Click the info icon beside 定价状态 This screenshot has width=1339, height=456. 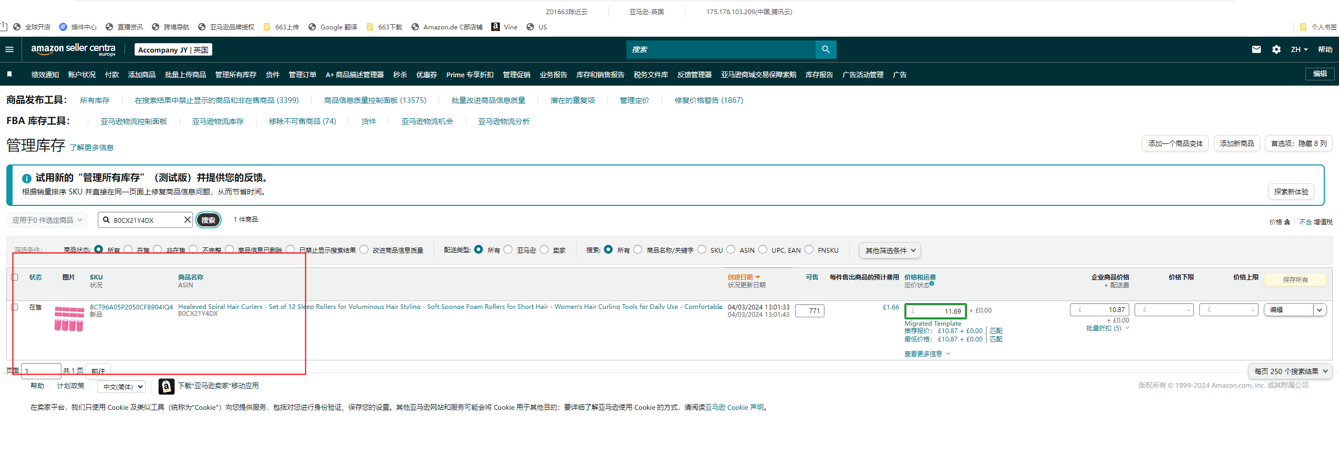932,284
